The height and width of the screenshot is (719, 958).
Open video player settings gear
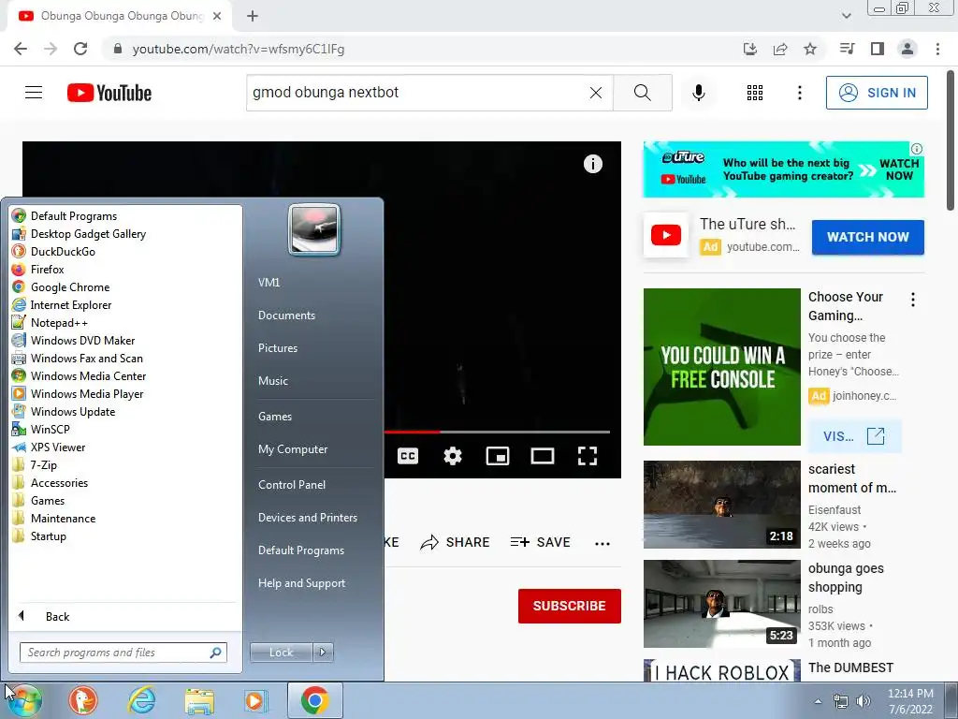(x=453, y=456)
